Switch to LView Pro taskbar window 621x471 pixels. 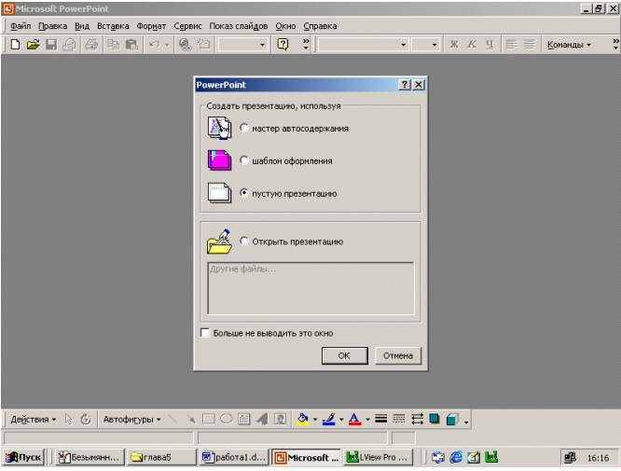point(378,458)
